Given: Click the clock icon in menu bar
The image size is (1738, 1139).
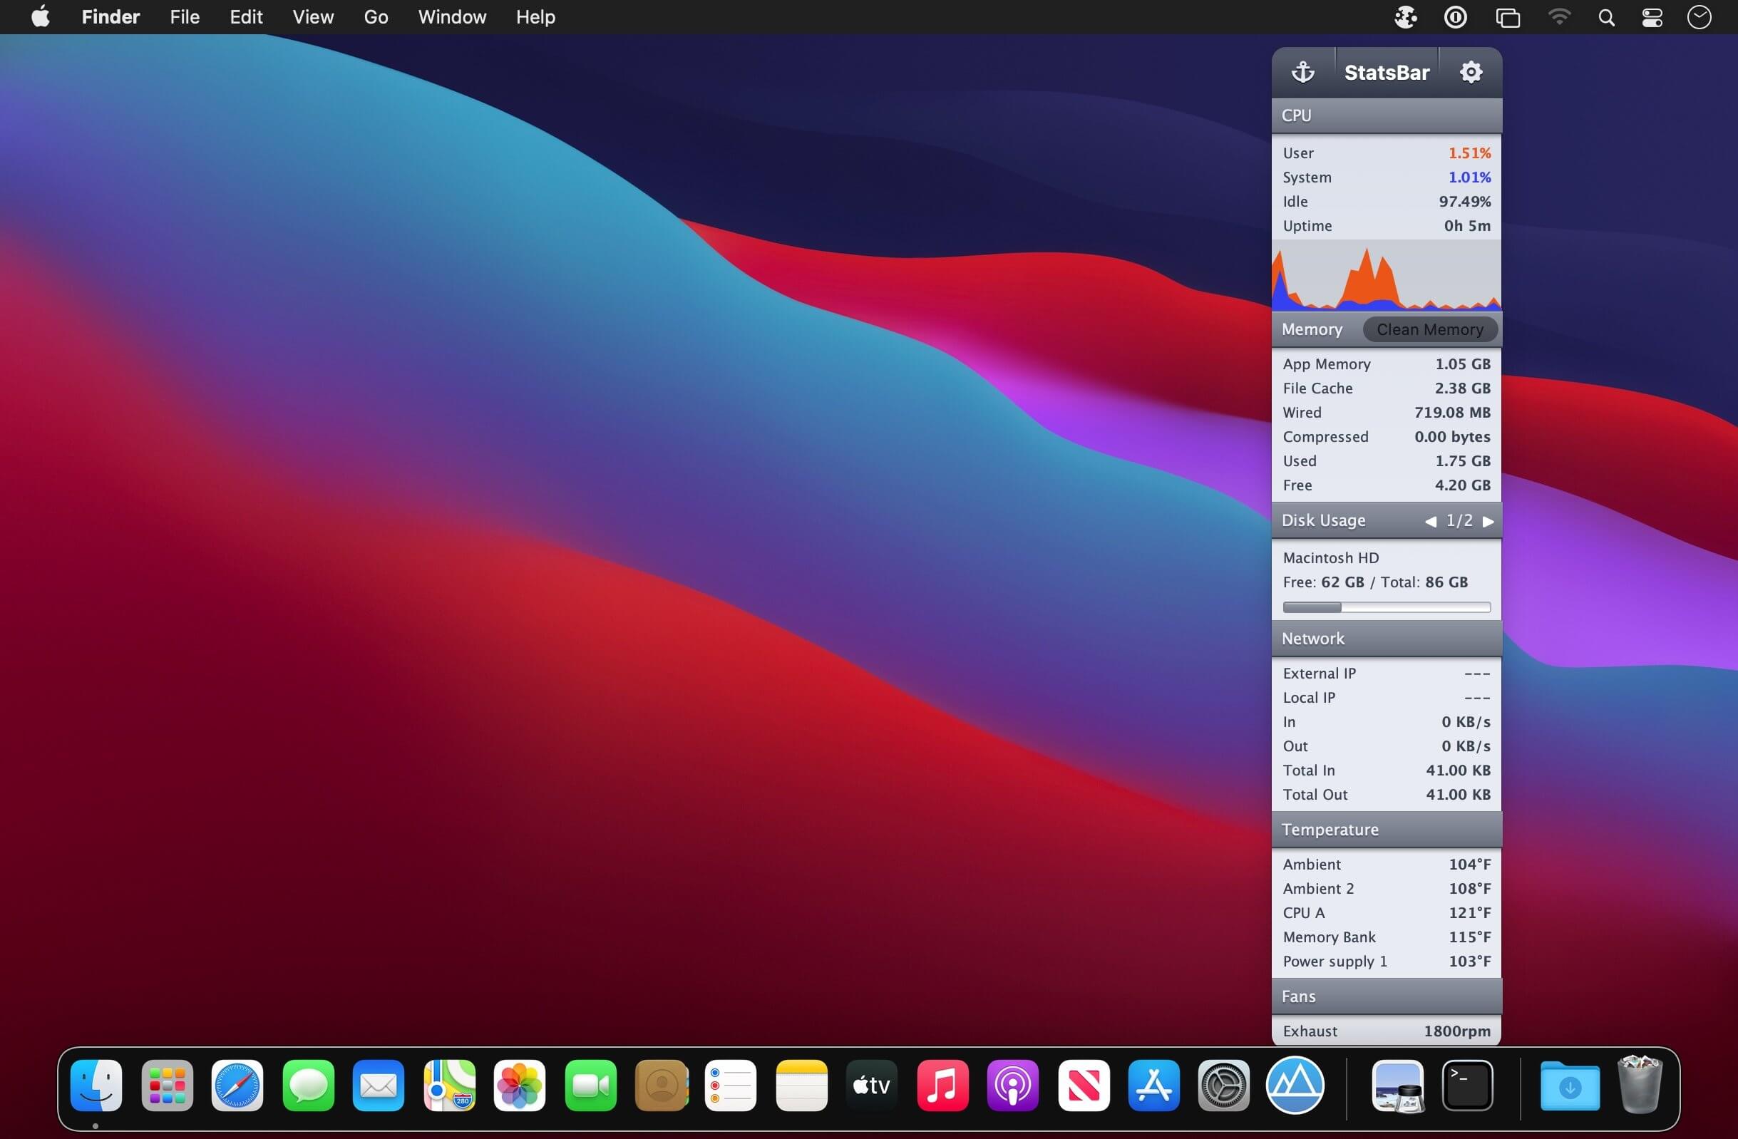Looking at the screenshot, I should coord(1699,17).
